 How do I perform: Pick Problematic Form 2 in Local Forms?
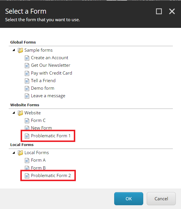(51, 176)
